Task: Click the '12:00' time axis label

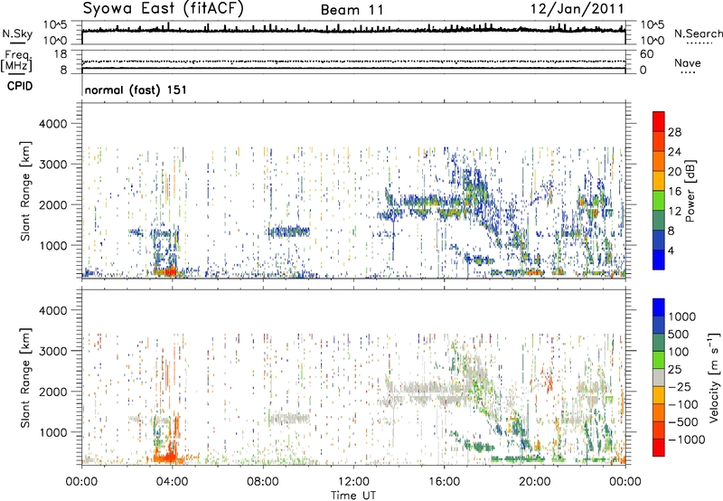Action: point(353,482)
